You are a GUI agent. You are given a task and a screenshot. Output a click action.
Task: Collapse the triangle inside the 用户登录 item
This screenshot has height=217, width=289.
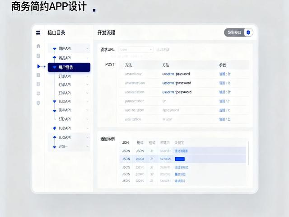[54, 67]
